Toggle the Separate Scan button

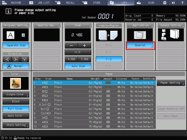(16, 45)
